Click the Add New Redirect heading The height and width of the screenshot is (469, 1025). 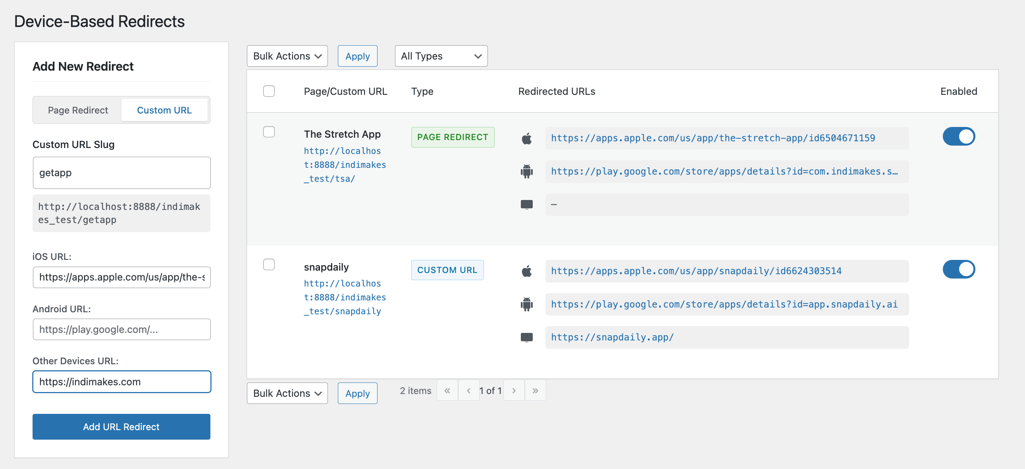pyautogui.click(x=83, y=66)
